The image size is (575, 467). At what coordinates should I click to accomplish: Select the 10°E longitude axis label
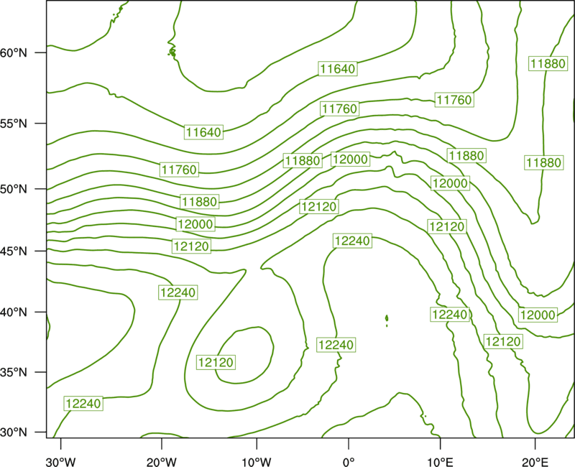[440, 462]
